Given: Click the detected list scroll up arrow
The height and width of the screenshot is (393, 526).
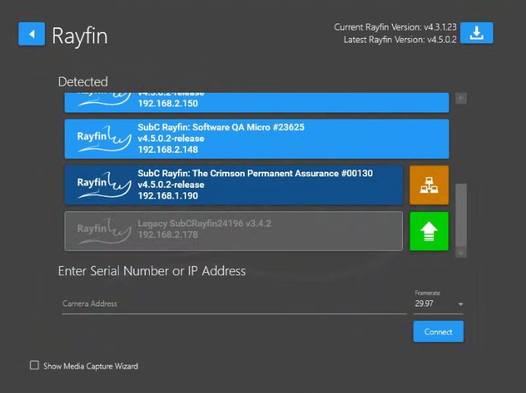Looking at the screenshot, I should point(461,99).
